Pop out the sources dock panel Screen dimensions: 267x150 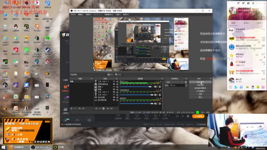117,79
